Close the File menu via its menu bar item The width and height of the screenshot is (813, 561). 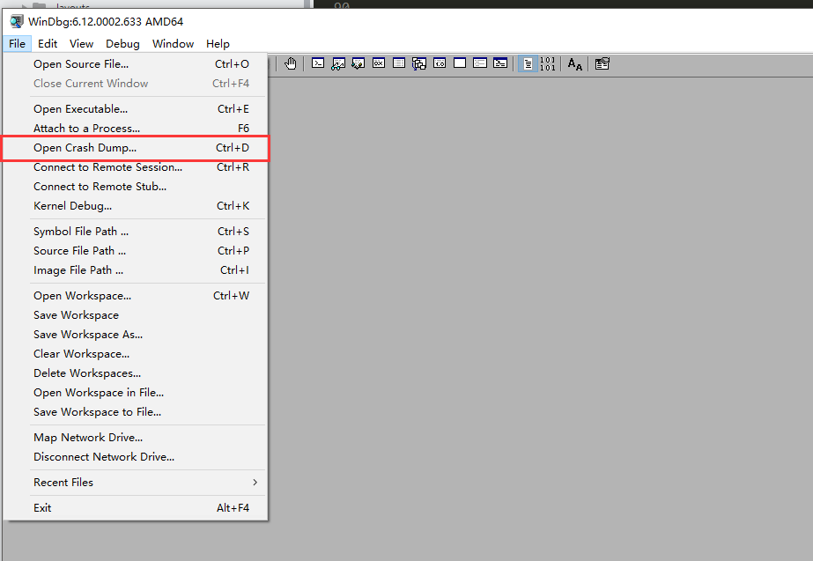click(x=17, y=43)
